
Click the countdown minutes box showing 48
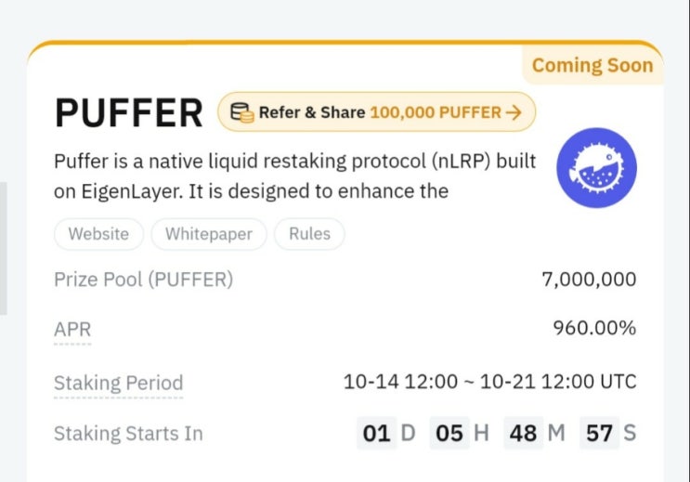[522, 434]
